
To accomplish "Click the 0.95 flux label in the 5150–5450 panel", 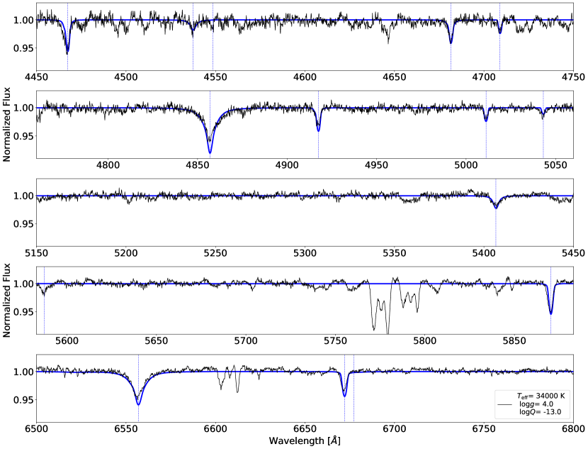I will (23, 224).
